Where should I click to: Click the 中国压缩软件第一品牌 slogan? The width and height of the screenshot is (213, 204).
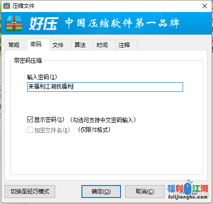(122, 23)
